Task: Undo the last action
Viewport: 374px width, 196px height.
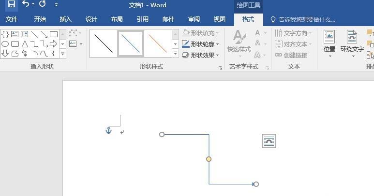Action: pos(26,4)
